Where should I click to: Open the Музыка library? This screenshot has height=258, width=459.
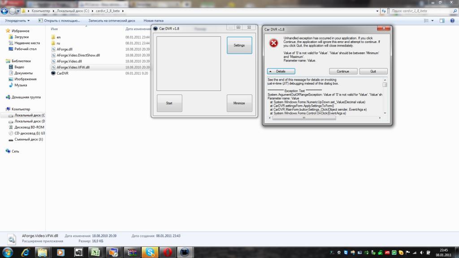(21, 85)
